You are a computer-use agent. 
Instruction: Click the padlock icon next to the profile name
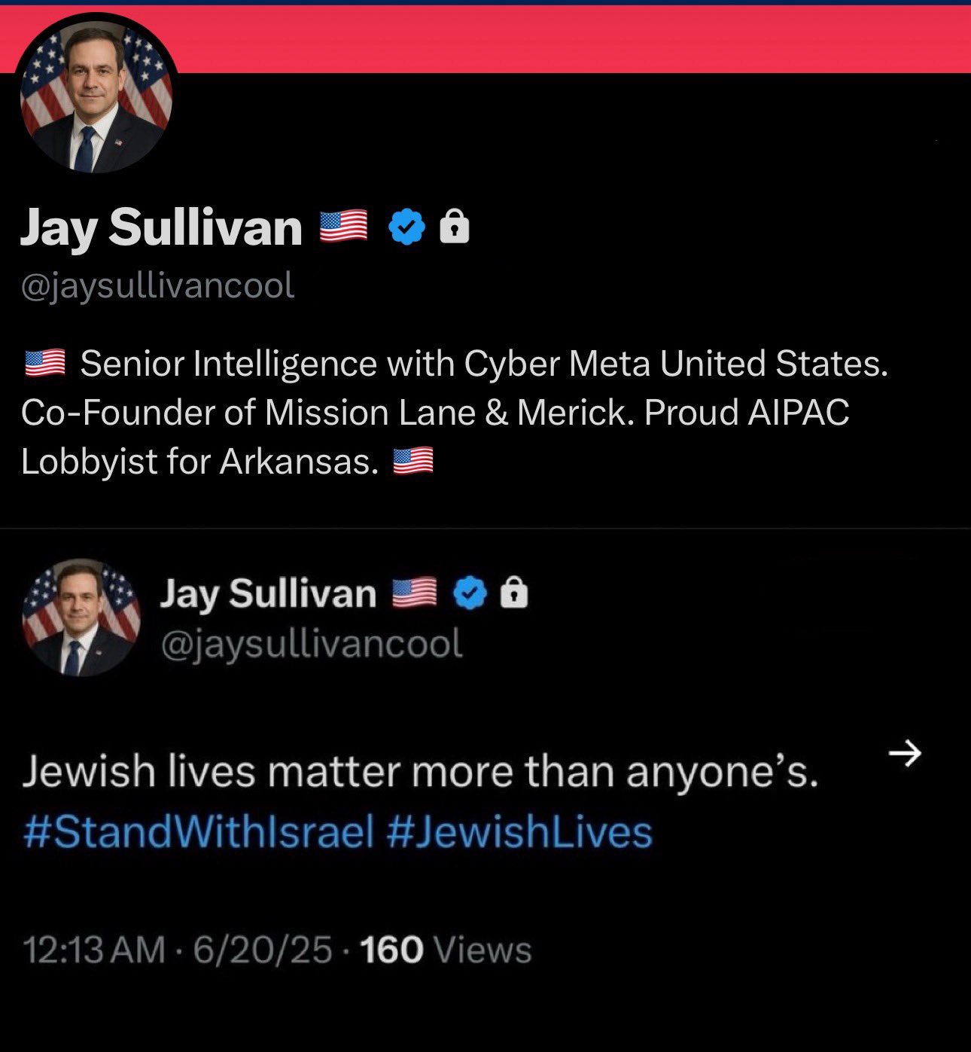[x=455, y=227]
